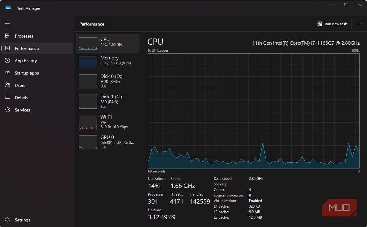Screen dimensions: 367x227
Task: Click the Virtualization Enabled value
Action: pyautogui.click(x=255, y=201)
